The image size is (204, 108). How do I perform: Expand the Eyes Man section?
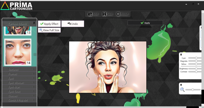click(x=19, y=87)
